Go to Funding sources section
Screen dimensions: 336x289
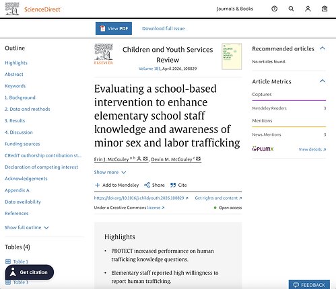pyautogui.click(x=22, y=144)
